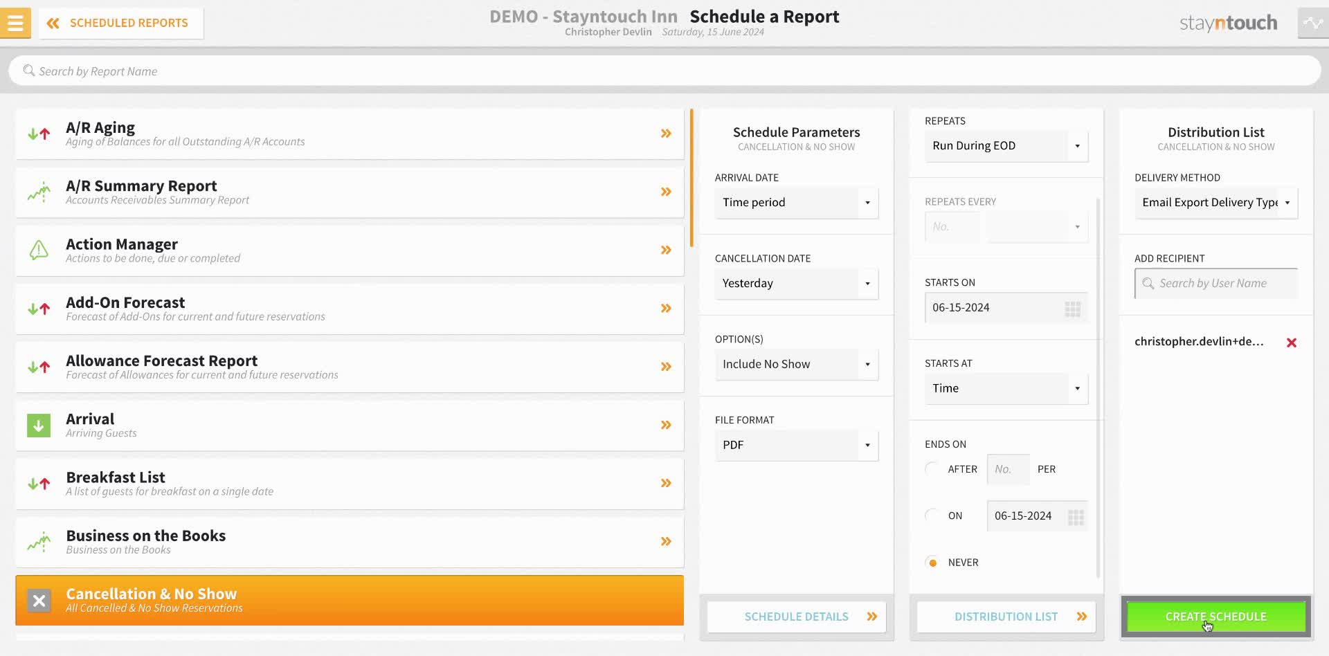Open the Ends On calendar icon
Viewport: 1329px width, 656px height.
(1076, 517)
